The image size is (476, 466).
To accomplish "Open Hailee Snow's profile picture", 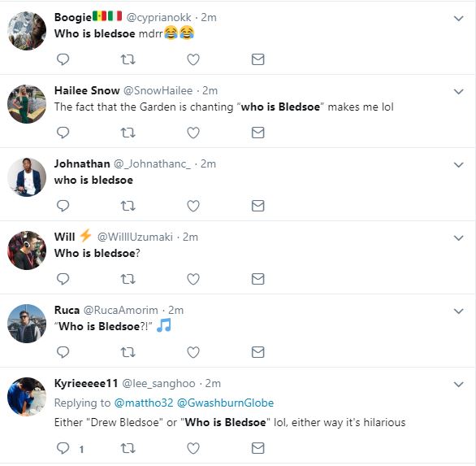I will click(27, 104).
